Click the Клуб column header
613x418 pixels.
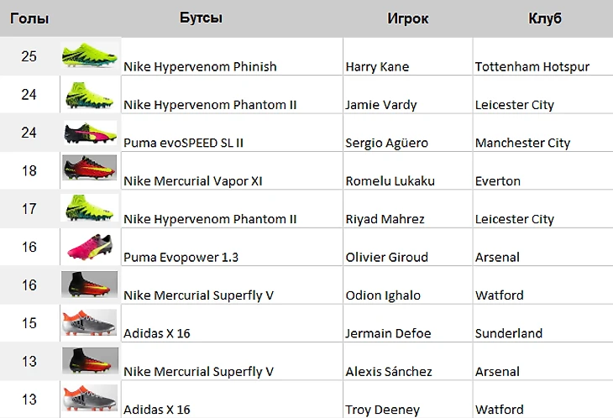(545, 18)
